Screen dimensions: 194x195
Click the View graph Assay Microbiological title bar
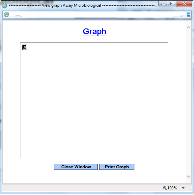click(x=83, y=5)
